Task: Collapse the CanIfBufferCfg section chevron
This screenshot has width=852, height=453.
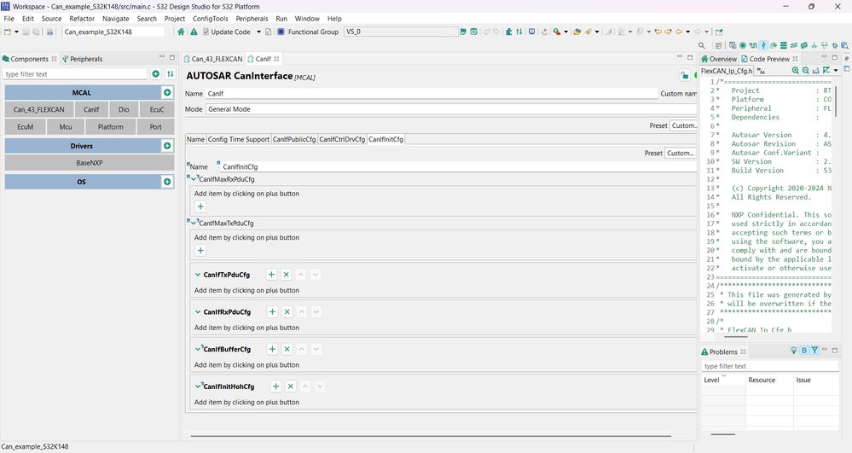Action: pyautogui.click(x=198, y=349)
